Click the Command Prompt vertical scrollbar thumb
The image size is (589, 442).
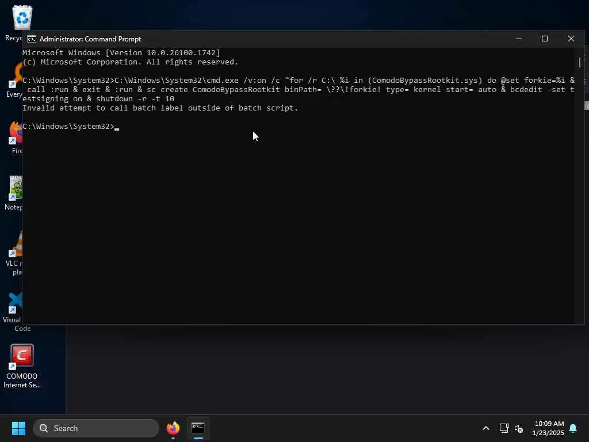click(x=580, y=62)
